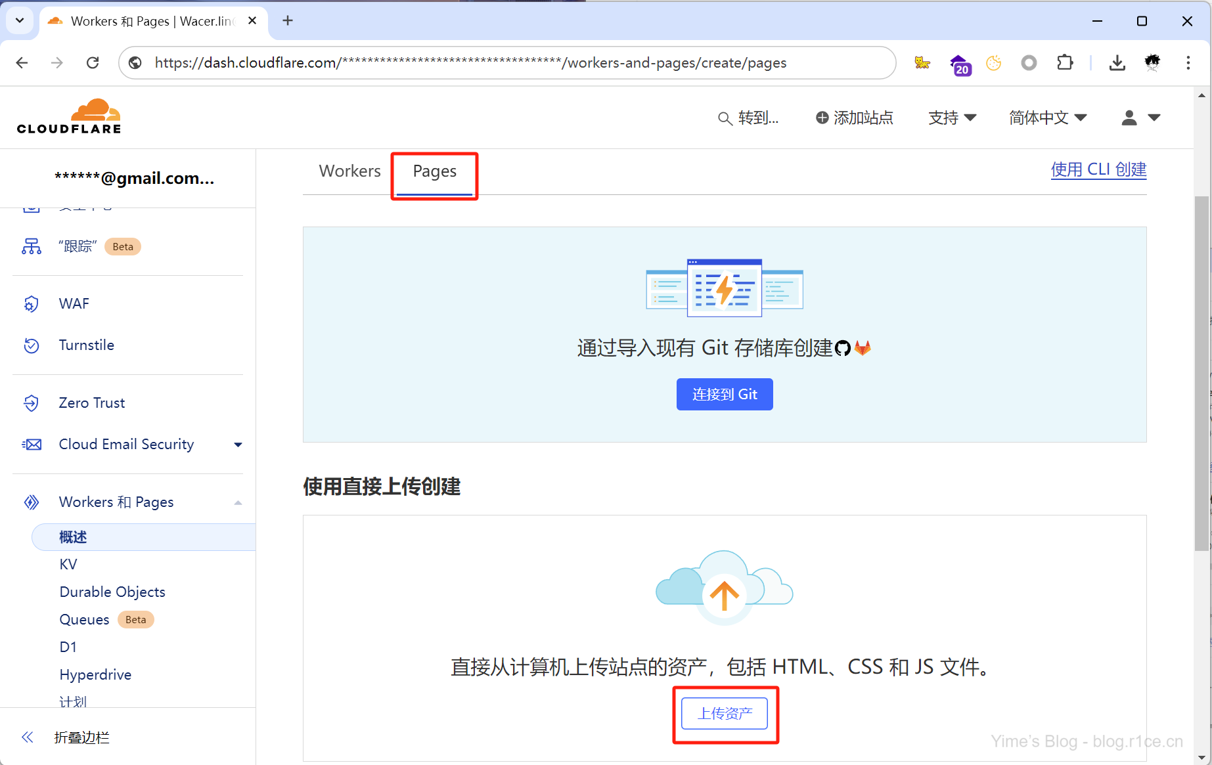Reload the page with refresh icon
The image size is (1212, 765).
click(93, 63)
